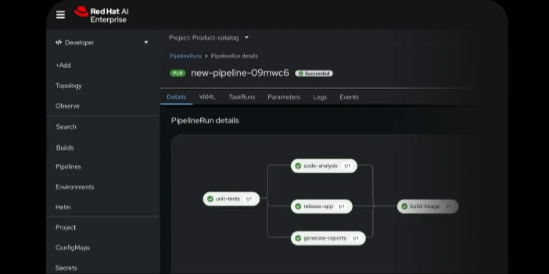Click the PipelineRun details breadcrumb text
Screen dimensions: 549x274
[235, 56]
